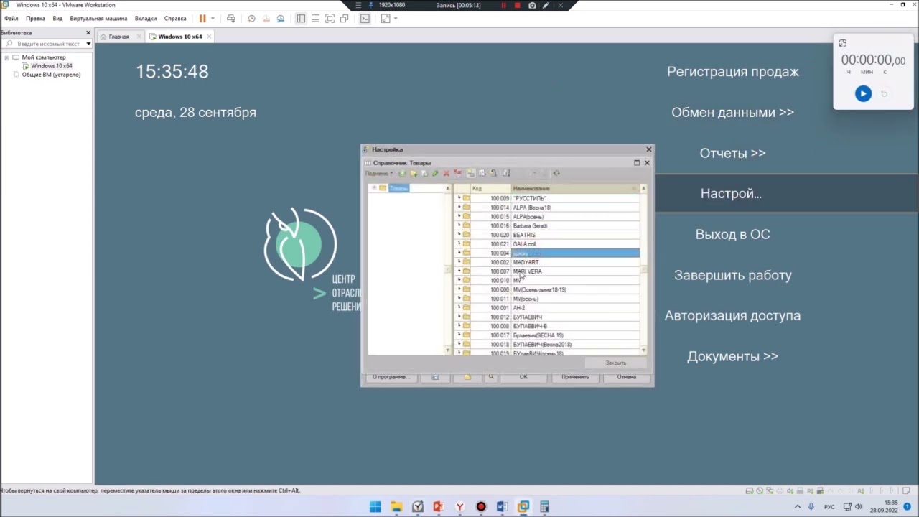Image resolution: width=919 pixels, height=517 pixels.
Task: Refresh the Товары list
Action: pyautogui.click(x=556, y=173)
